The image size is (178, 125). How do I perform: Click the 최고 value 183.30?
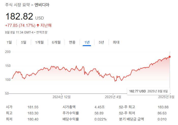tap(33, 113)
